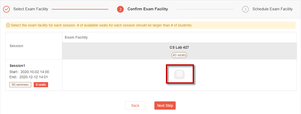This screenshot has height=114, width=301.
Task: Click the 8Examinees badge
Action: pyautogui.click(x=20, y=85)
